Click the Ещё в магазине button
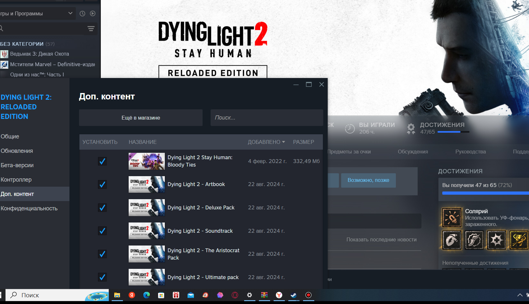The width and height of the screenshot is (529, 304). [x=141, y=118]
